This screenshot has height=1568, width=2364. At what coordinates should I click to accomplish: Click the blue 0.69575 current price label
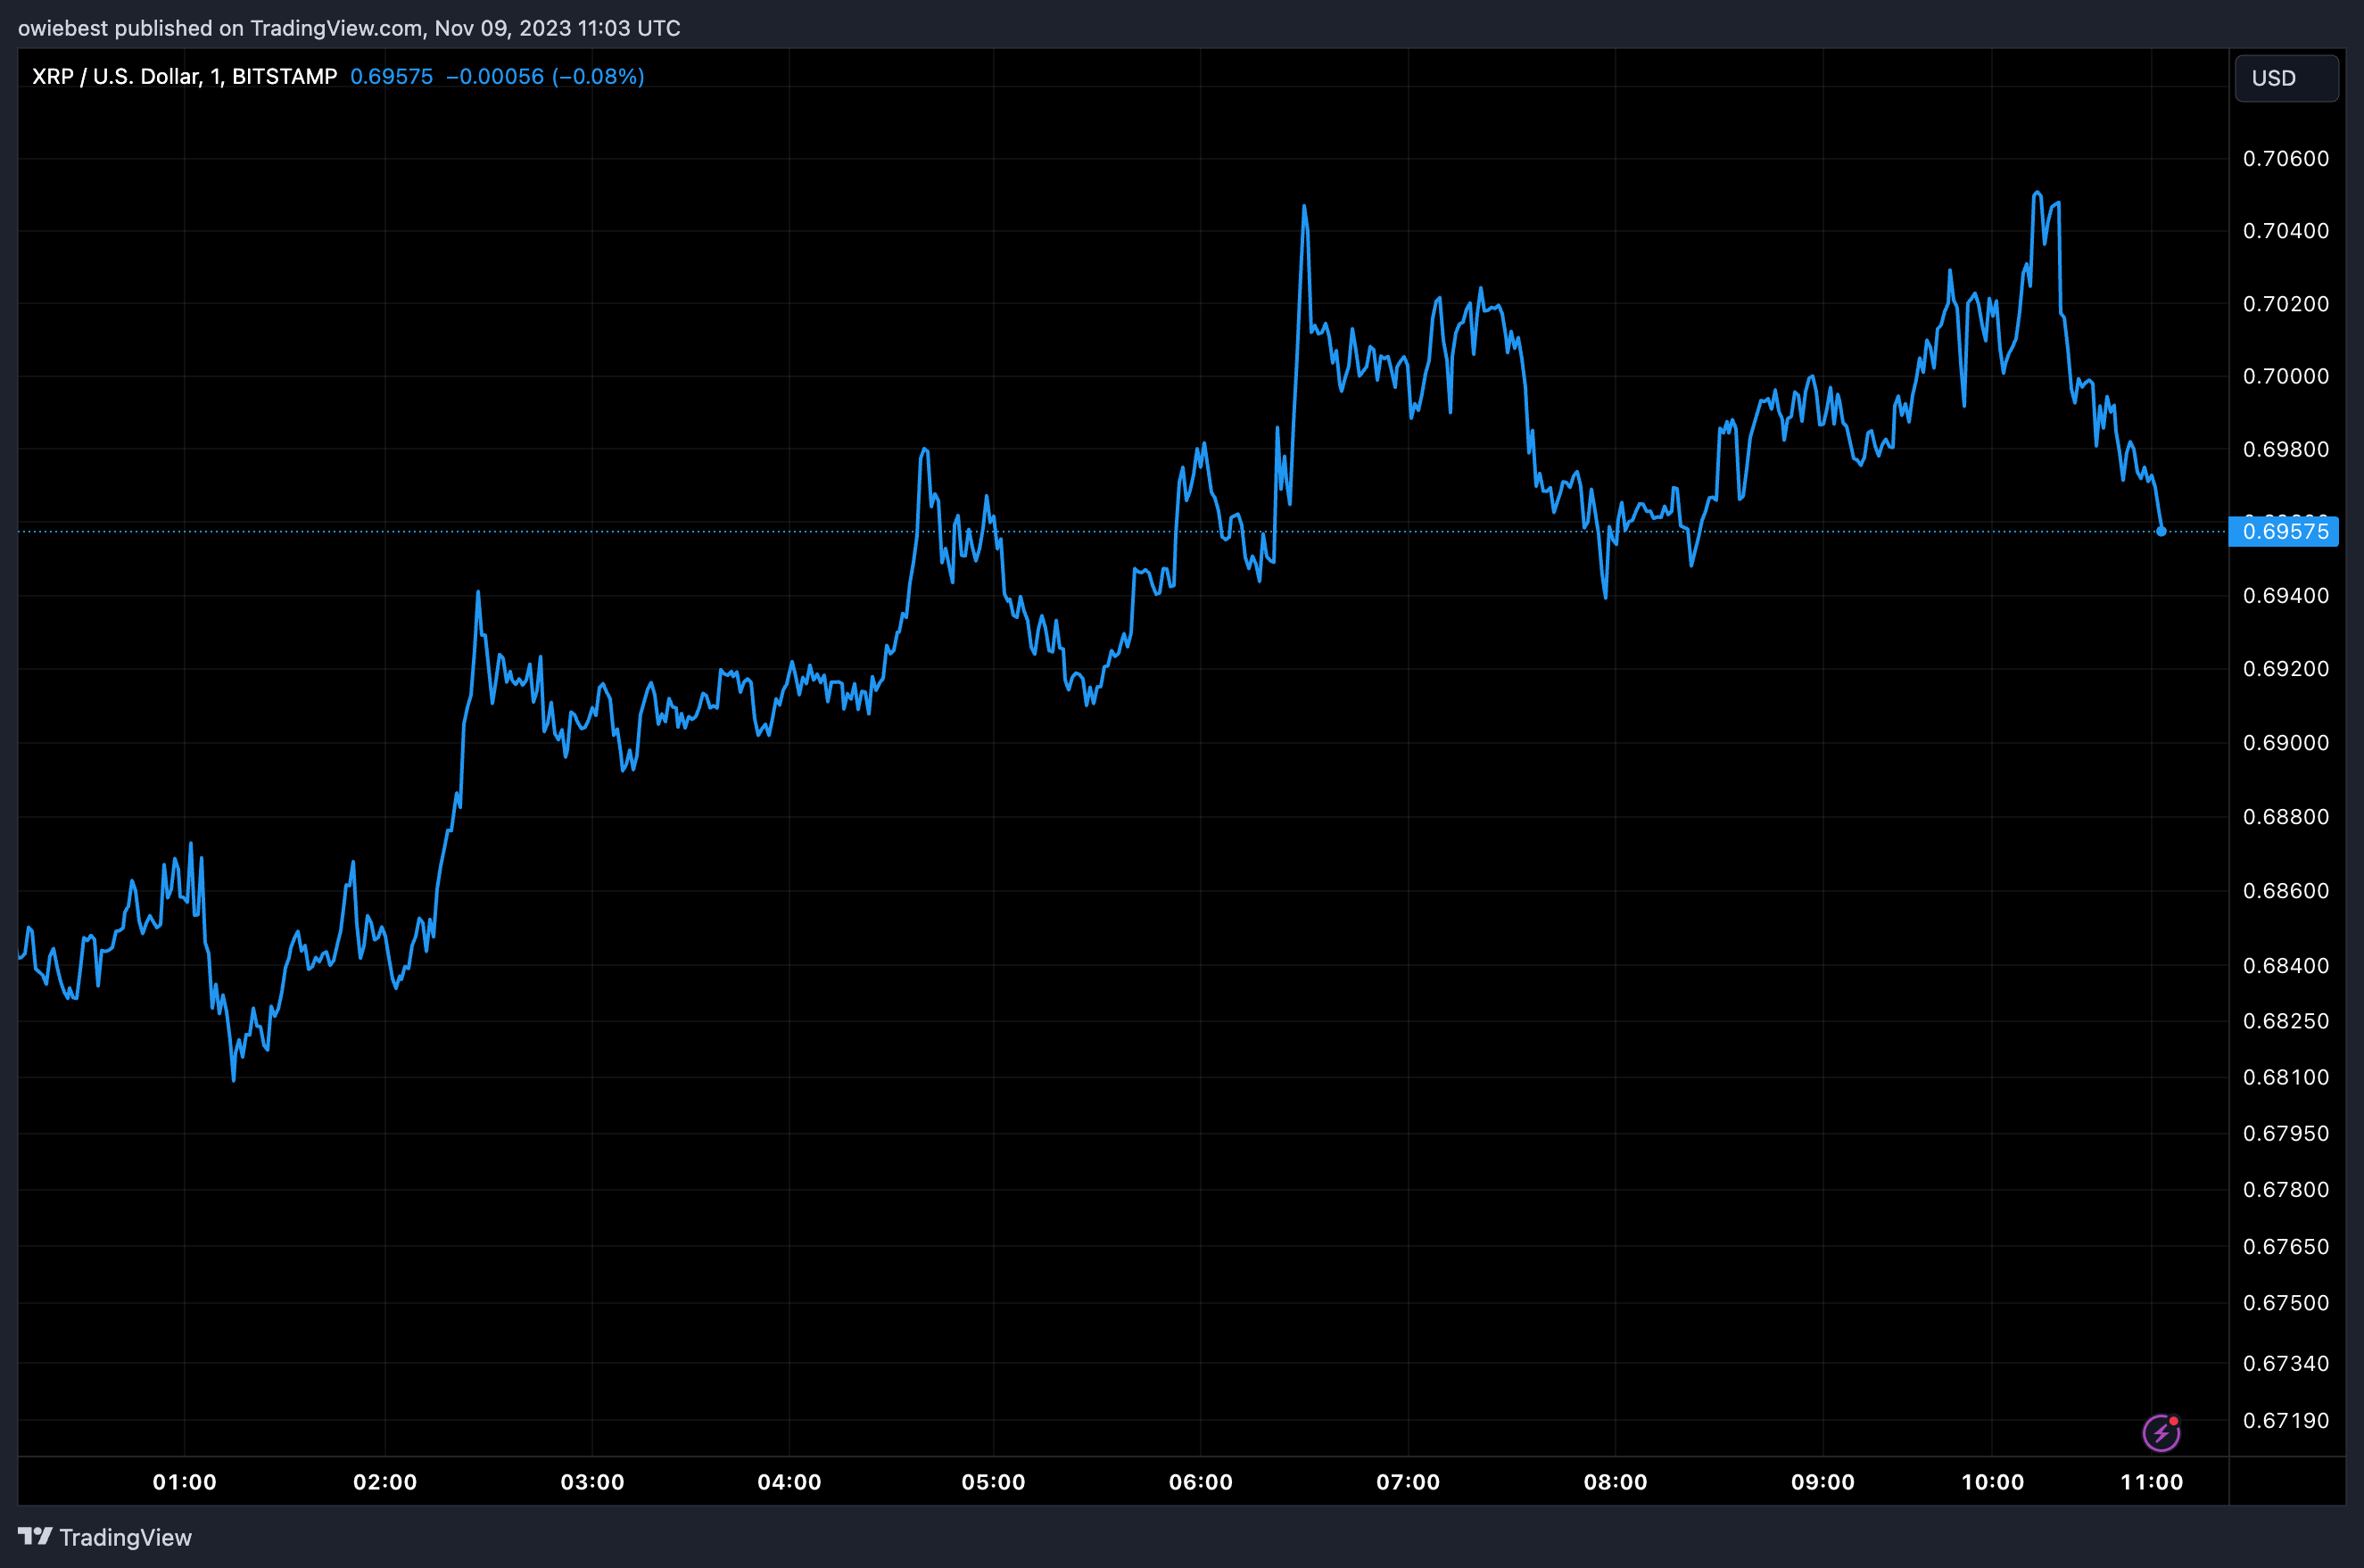click(2284, 531)
